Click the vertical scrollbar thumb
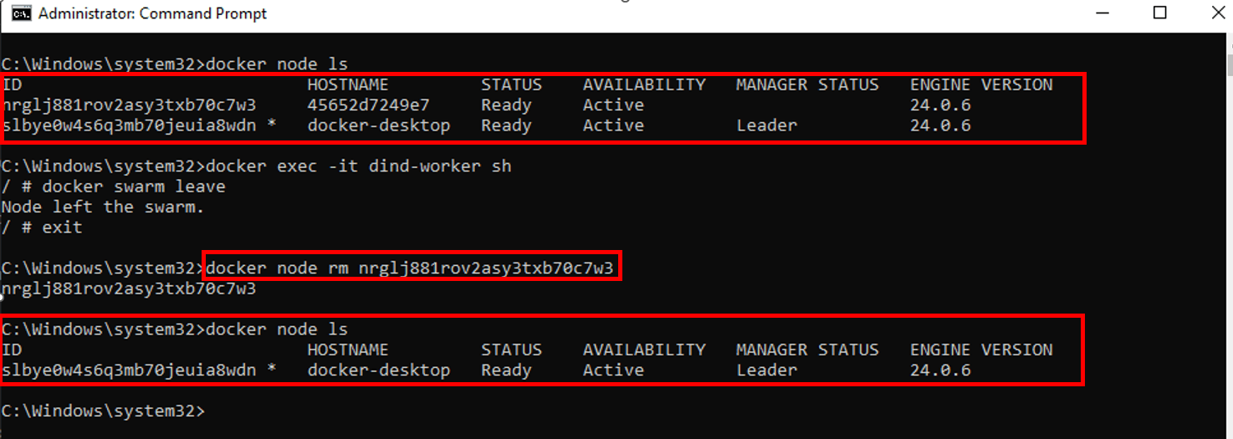This screenshot has height=439, width=1233. 1227,65
